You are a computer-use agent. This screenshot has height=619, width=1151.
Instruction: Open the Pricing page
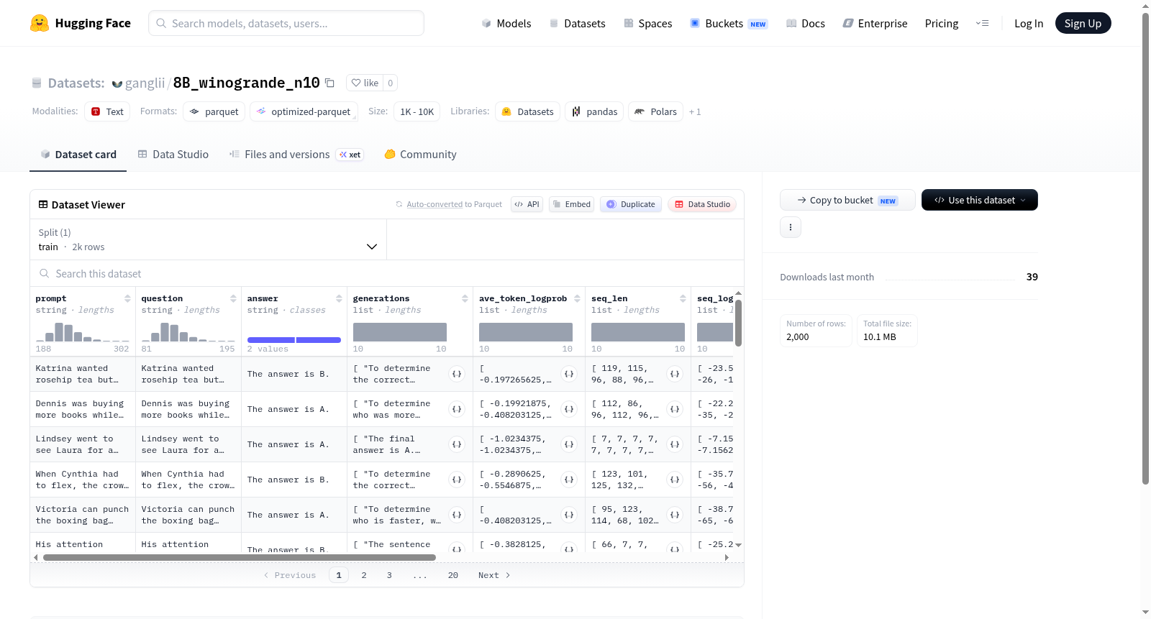click(x=942, y=23)
